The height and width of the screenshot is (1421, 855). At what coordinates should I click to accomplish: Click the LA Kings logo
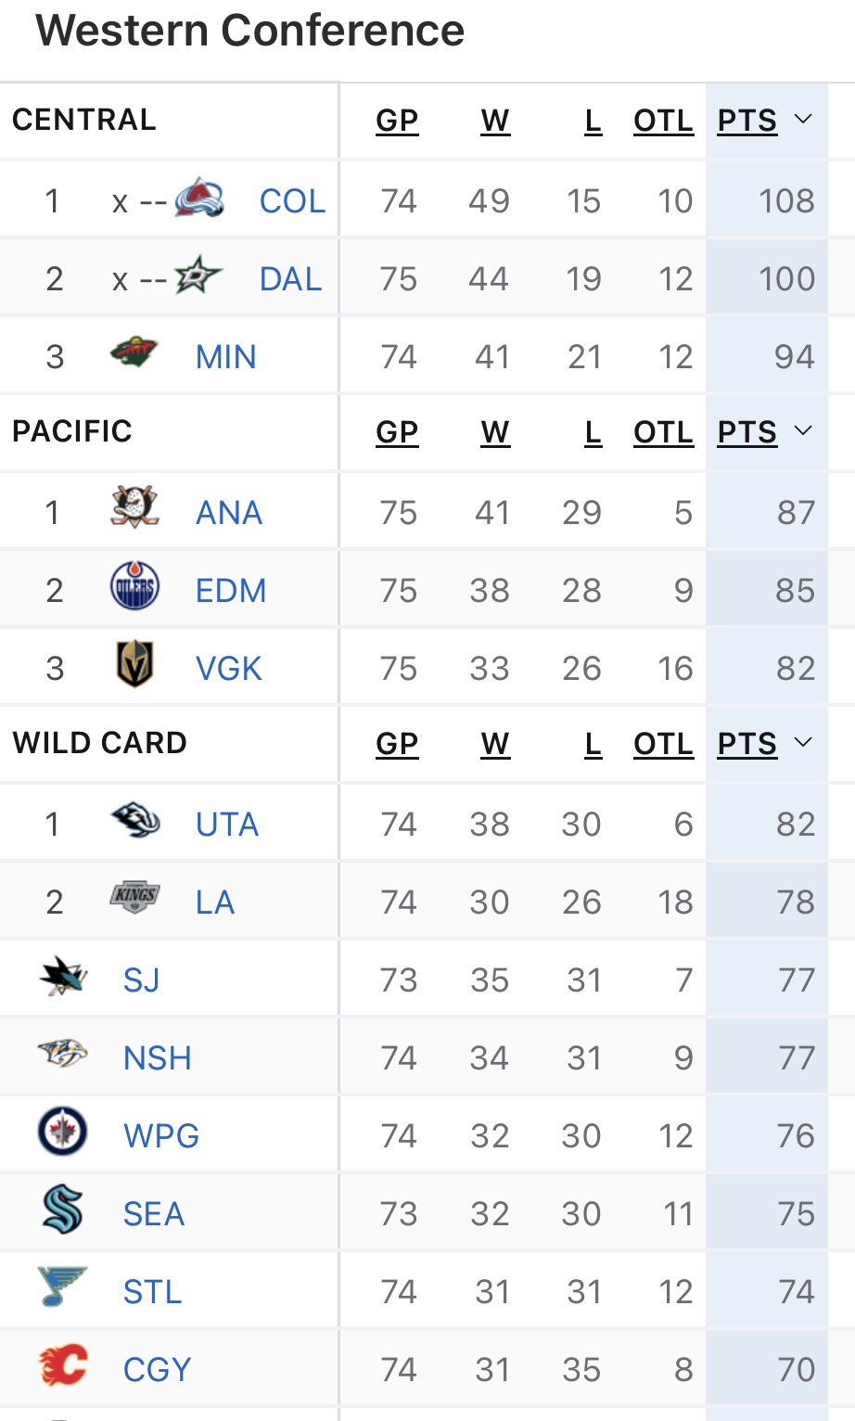click(x=134, y=898)
